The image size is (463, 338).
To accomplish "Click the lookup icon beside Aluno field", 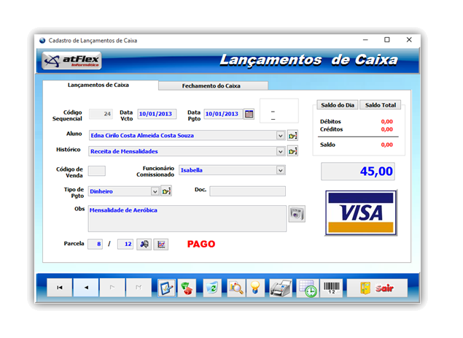I will point(292,135).
